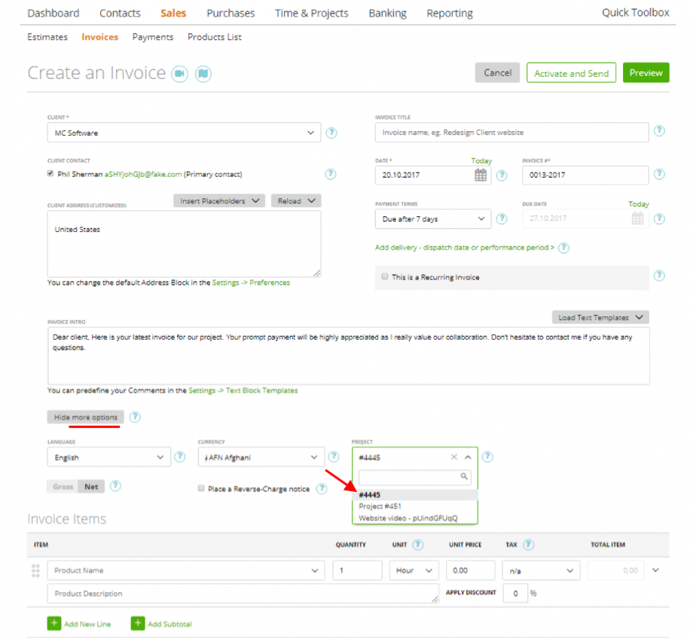Click the Activate and Send button
This screenshot has width=693, height=638.
pyautogui.click(x=571, y=72)
